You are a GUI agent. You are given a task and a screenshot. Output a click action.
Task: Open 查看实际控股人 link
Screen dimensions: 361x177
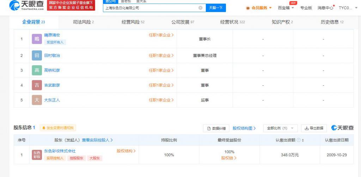[x=97, y=140]
